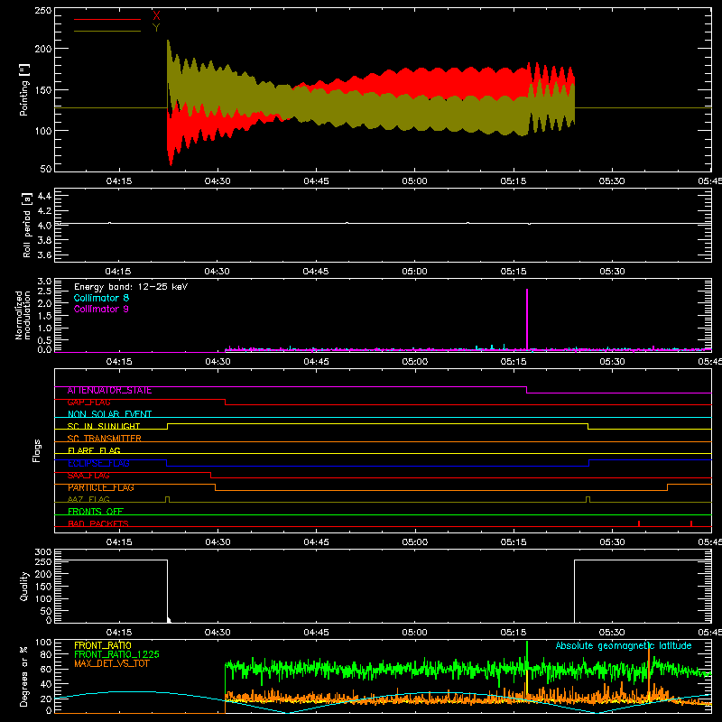Select the 'Energy band: 12-25 keV' annotation
The width and height of the screenshot is (722, 722).
(x=131, y=287)
